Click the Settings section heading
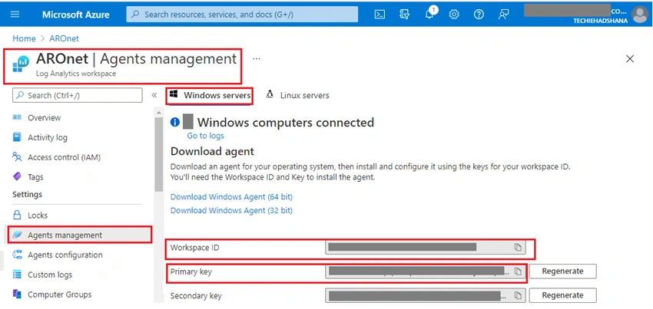 tap(27, 194)
